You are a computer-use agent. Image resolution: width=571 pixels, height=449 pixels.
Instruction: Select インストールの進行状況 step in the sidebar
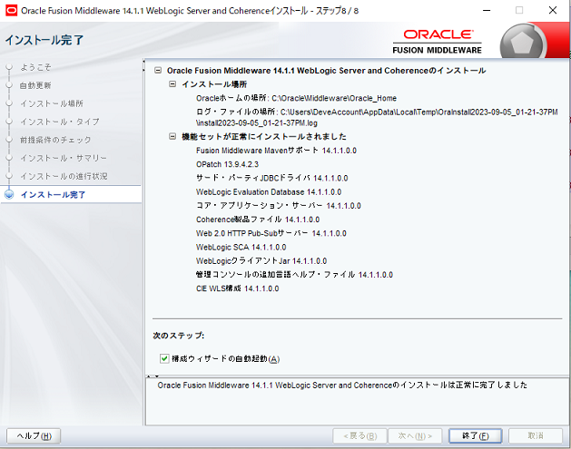click(x=64, y=176)
